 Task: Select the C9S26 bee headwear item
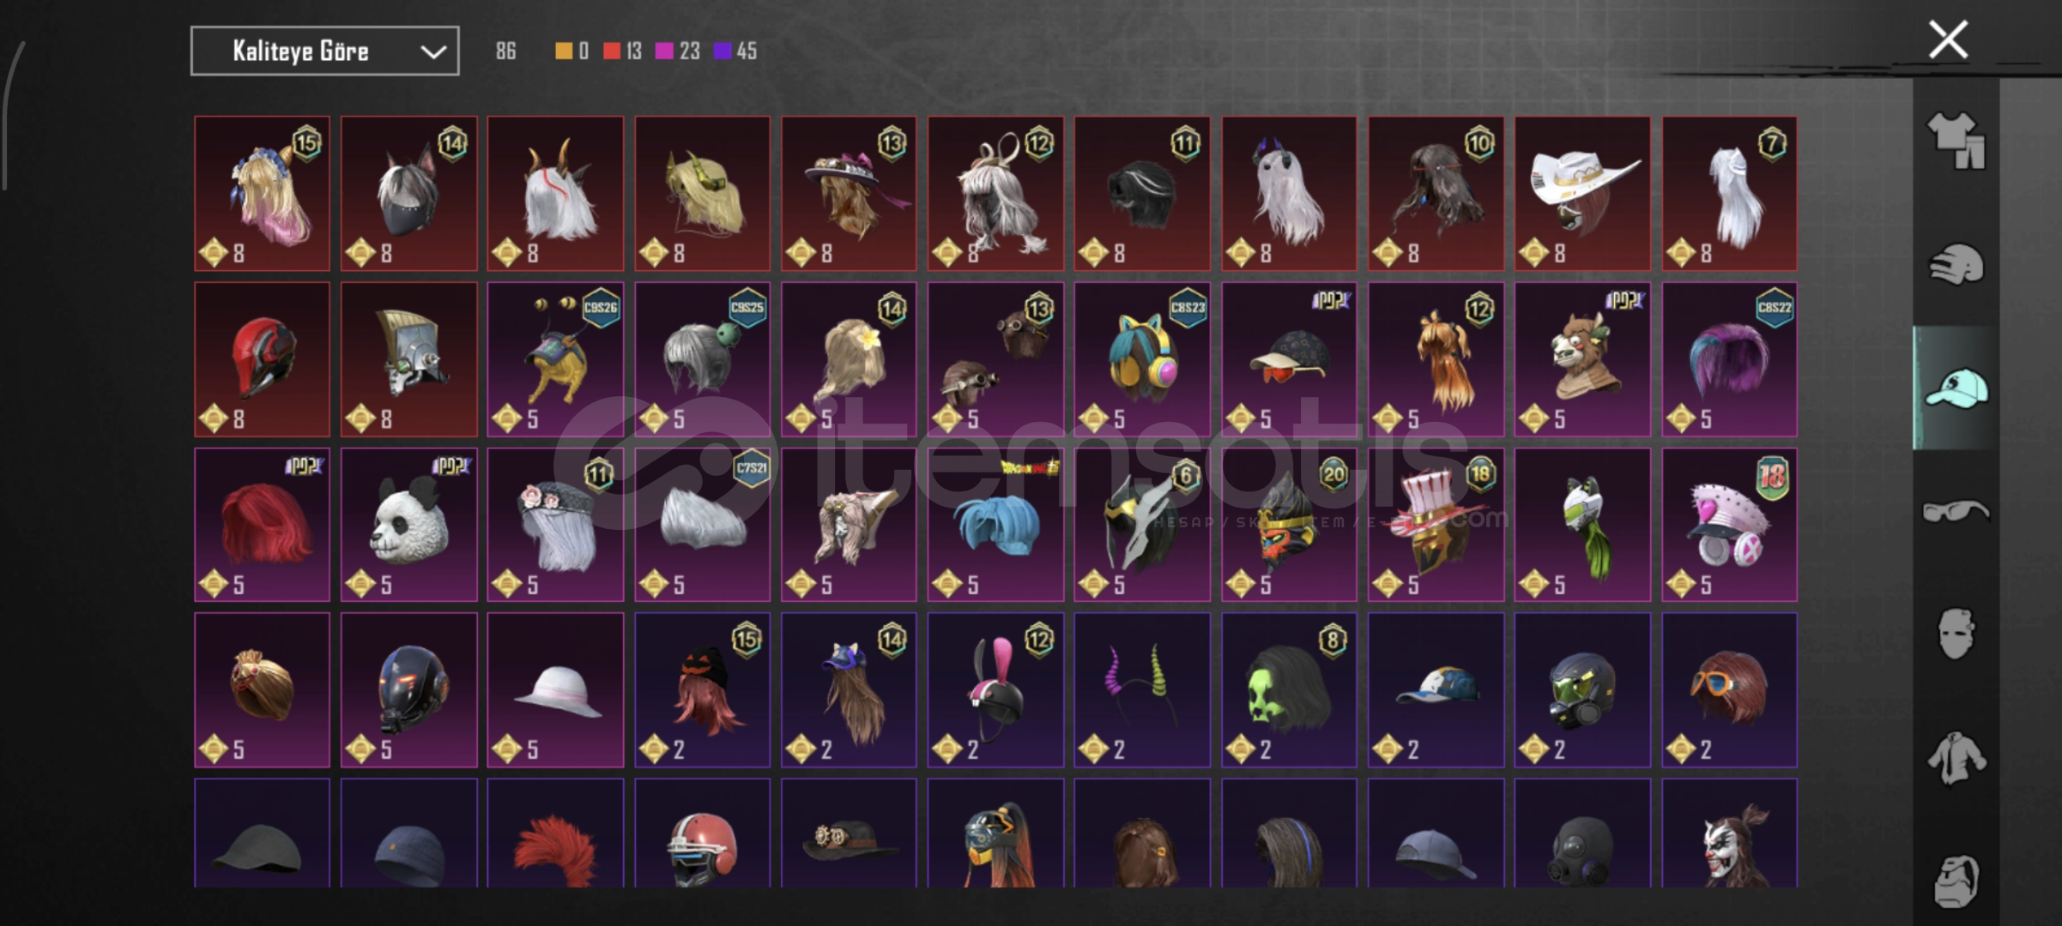pyautogui.click(x=555, y=360)
